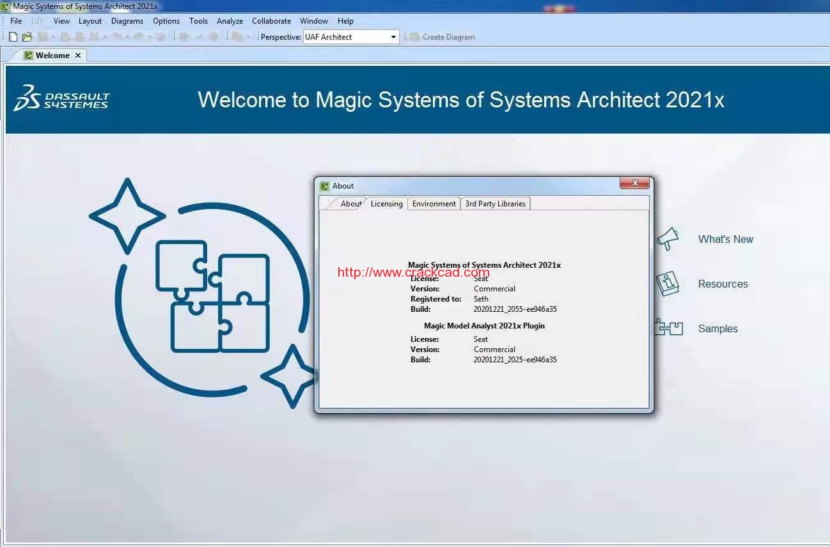Open the Resources link
Image resolution: width=830 pixels, height=547 pixels.
click(x=723, y=284)
